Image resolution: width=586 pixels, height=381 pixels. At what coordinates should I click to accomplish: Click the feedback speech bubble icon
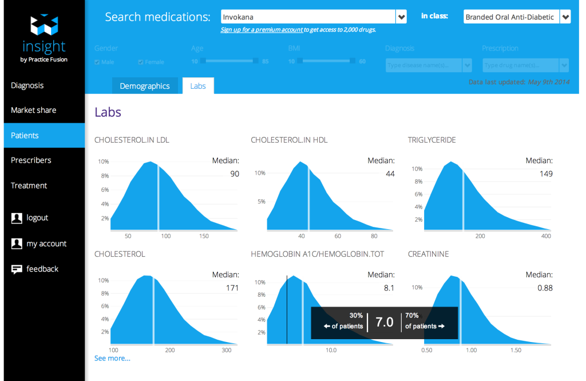tap(17, 269)
